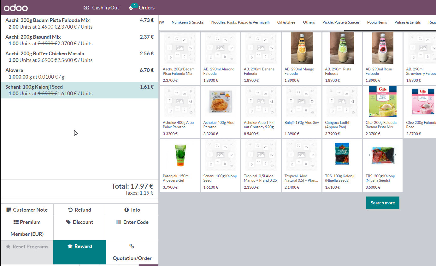436x266 pixels.
Task: Add TRS 300g Kalonji (Nigella Seeds)
Action: 383,165
